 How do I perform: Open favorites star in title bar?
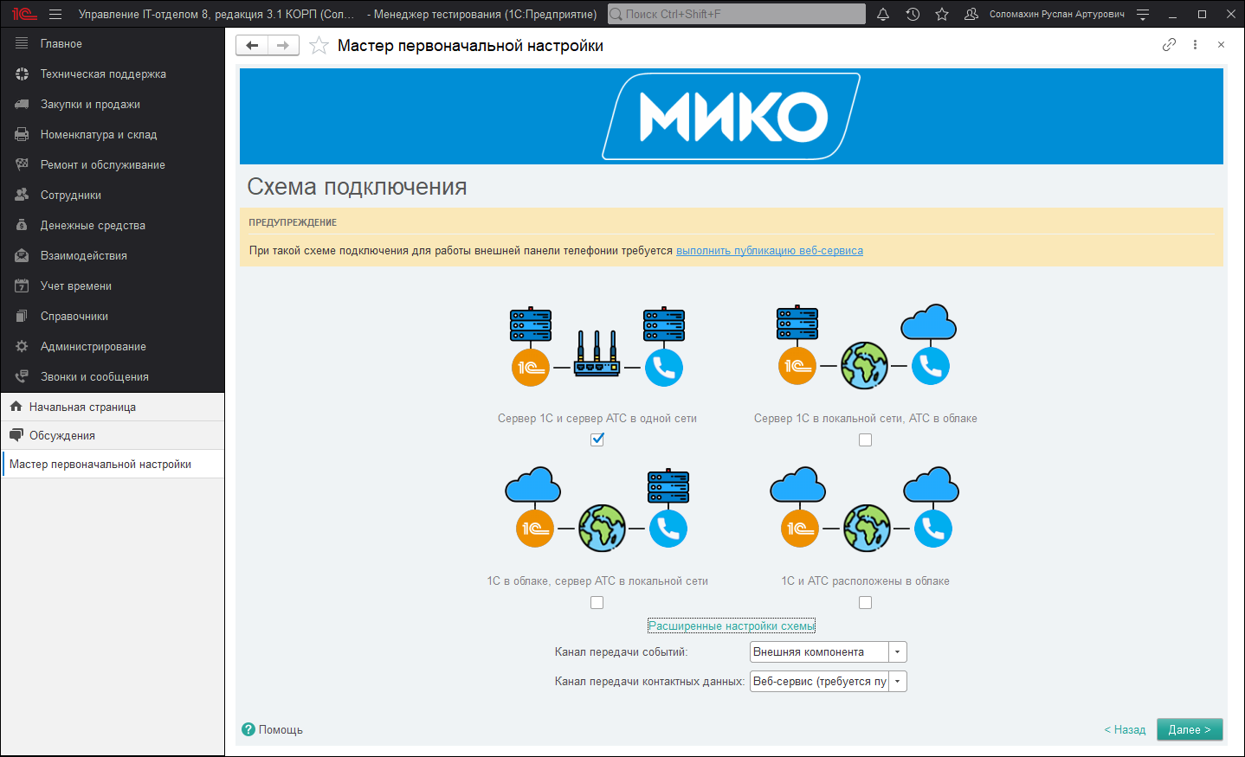(942, 14)
